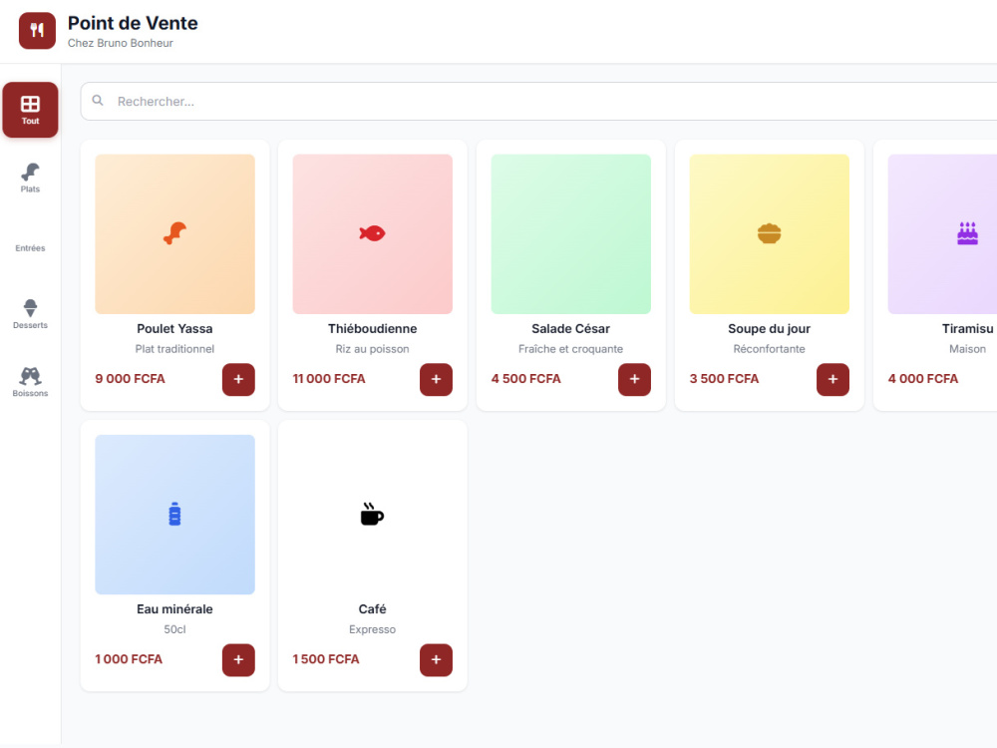Image resolution: width=997 pixels, height=748 pixels.
Task: Click the Fraîche et croquante description
Action: pyautogui.click(x=571, y=349)
